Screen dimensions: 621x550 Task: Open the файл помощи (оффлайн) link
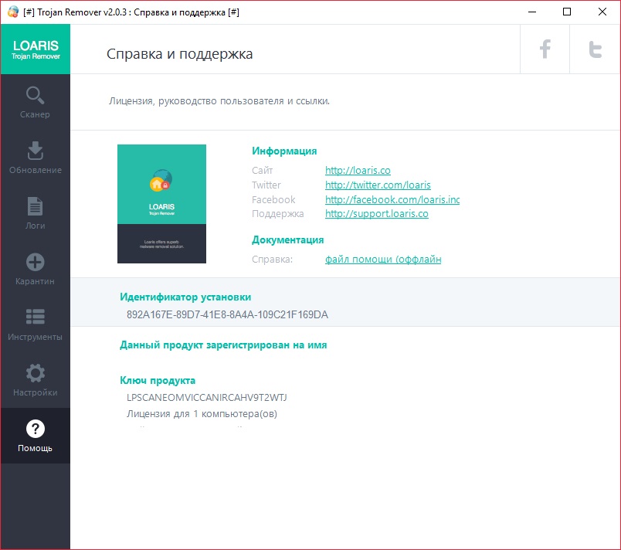[383, 260]
